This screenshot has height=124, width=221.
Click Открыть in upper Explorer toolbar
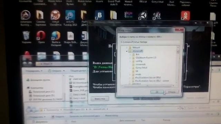(x=56, y=71)
